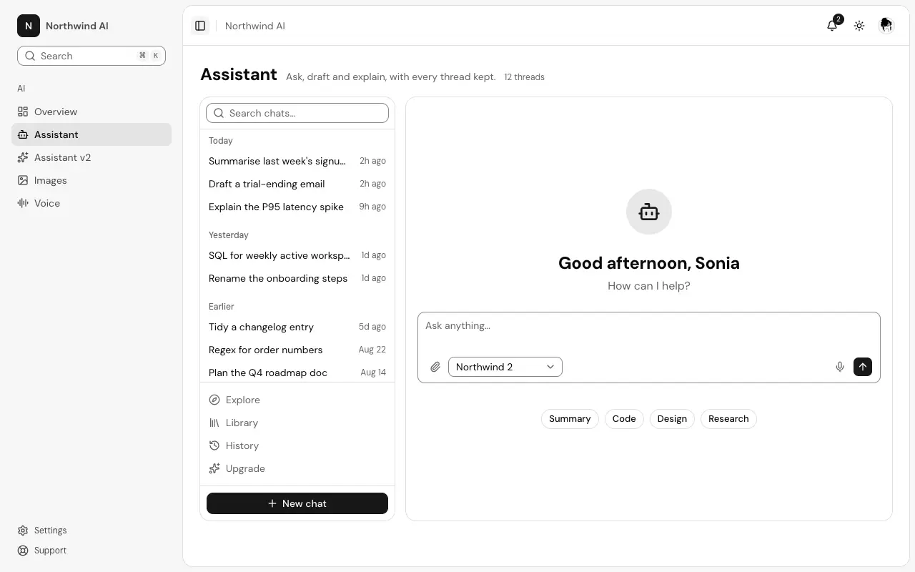
Task: Focus the sidebar Search field
Action: [x=91, y=56]
